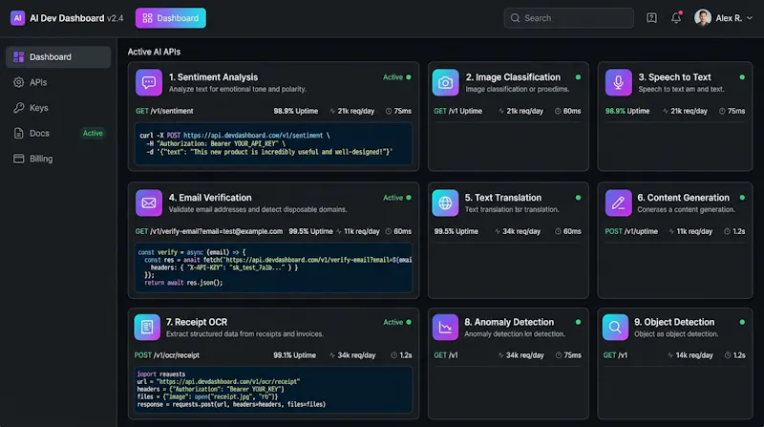
Task: Open the 6. Content Generation card title
Action: pos(684,198)
